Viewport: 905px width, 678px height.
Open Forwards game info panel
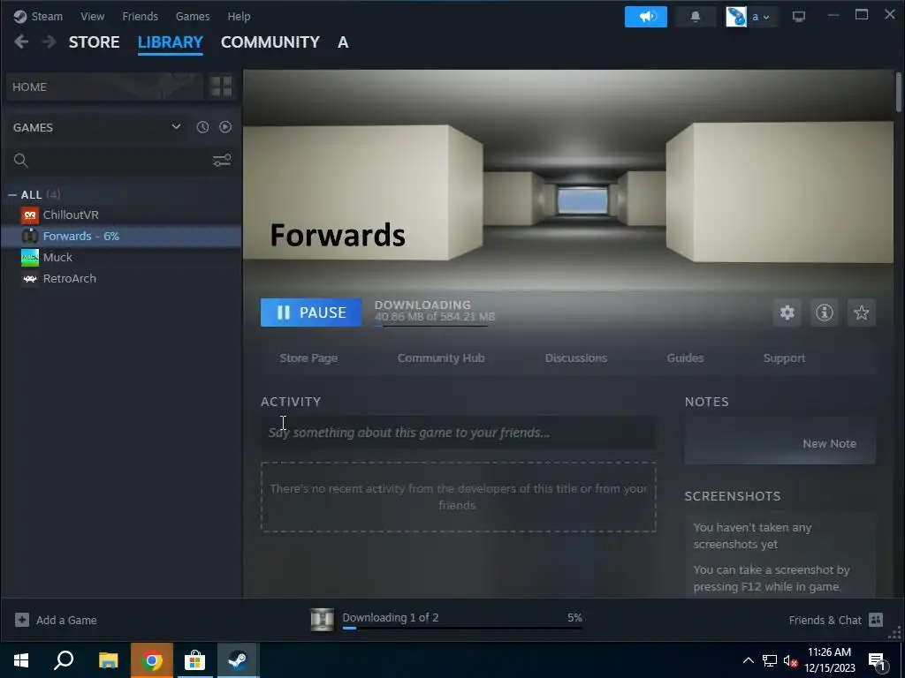tap(825, 313)
